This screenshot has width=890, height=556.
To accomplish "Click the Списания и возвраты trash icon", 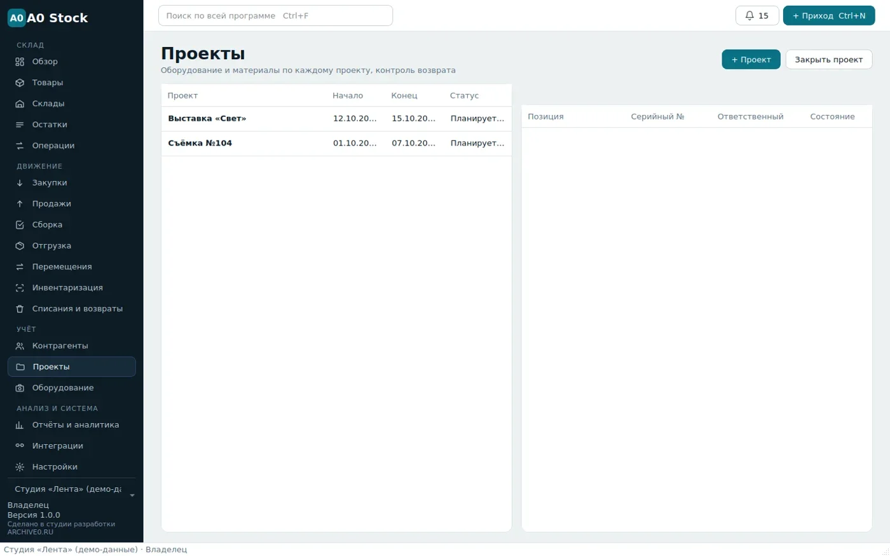I will [x=20, y=309].
